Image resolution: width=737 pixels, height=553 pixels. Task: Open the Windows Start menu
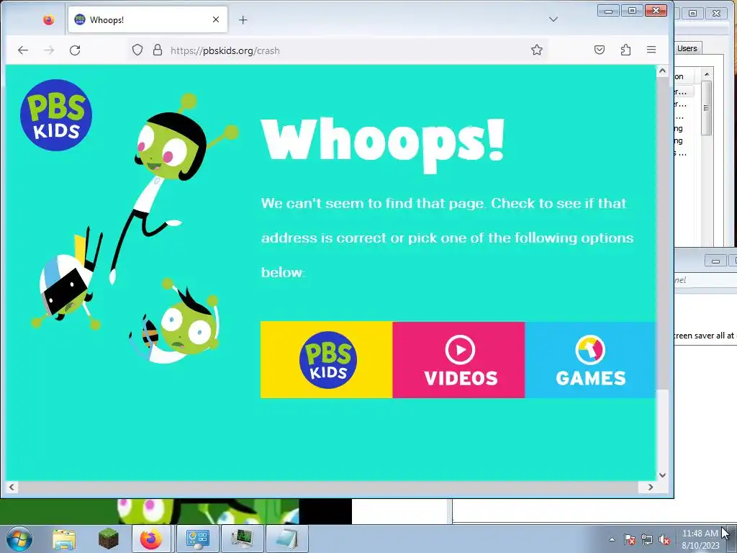19,539
